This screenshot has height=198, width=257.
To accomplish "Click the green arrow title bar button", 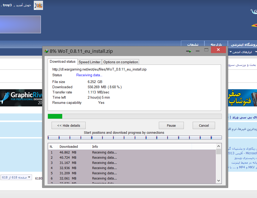I will (189, 51).
